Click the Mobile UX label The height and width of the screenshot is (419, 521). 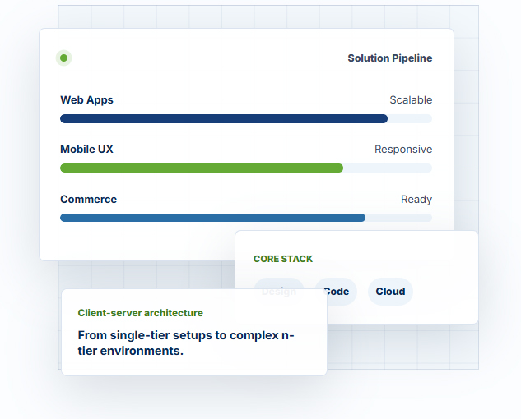click(86, 150)
